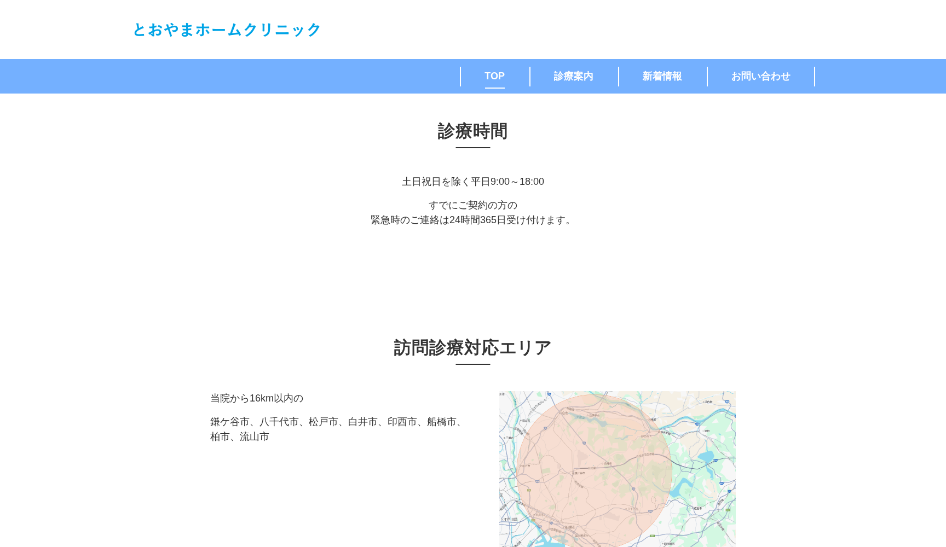Viewport: 946px width, 547px height.
Task: Click the 診療時間 section heading
Action: [473, 131]
